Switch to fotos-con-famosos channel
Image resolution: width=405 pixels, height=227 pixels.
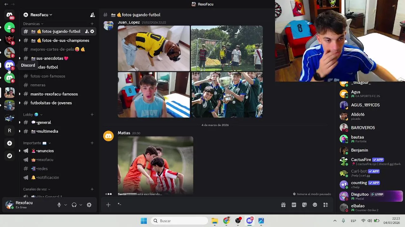[x=59, y=76]
